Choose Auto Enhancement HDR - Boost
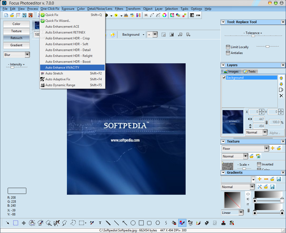Viewport: 286px width, 233px height. tap(72, 62)
